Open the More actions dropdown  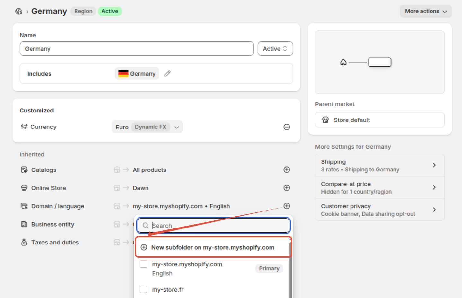coord(426,11)
